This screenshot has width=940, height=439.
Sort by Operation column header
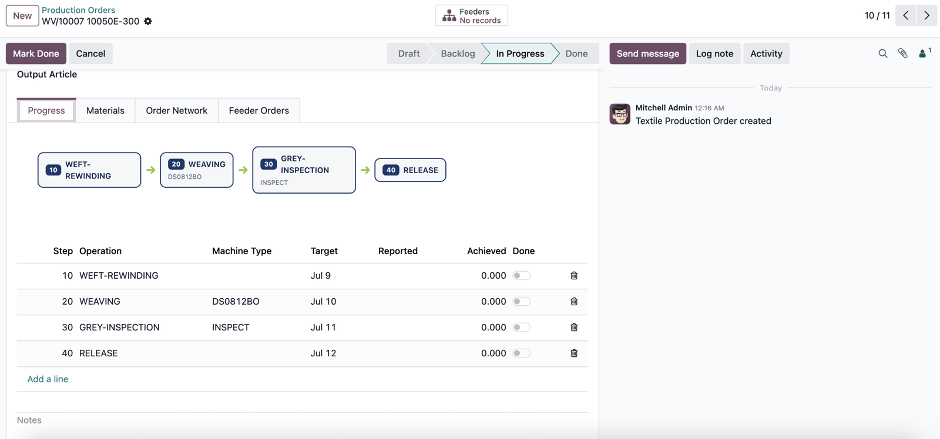[x=100, y=251]
